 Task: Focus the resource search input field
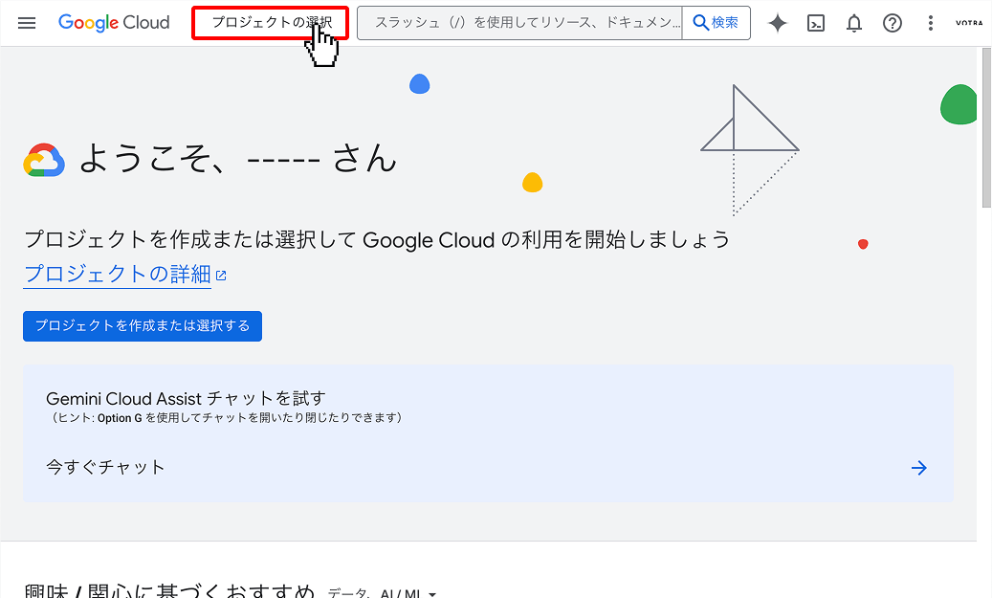point(519,23)
